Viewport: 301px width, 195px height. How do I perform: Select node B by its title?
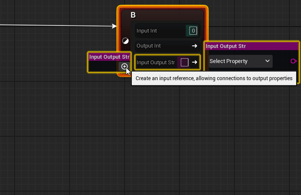(x=133, y=15)
